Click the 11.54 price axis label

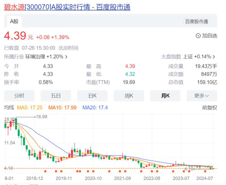tap(10, 143)
